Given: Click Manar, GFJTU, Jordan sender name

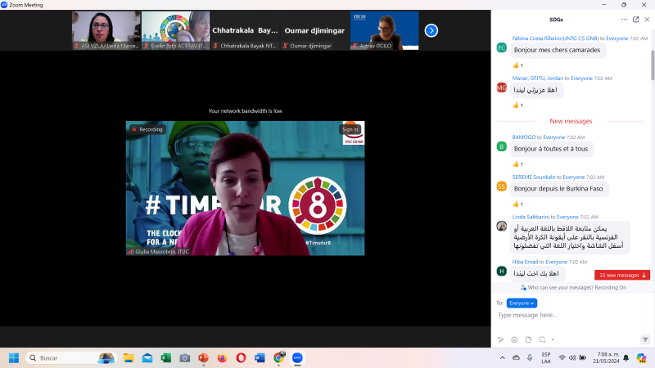Looking at the screenshot, I should click(x=538, y=78).
